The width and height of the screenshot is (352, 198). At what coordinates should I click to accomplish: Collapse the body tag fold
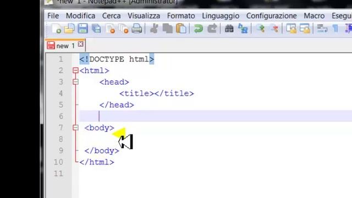click(75, 128)
